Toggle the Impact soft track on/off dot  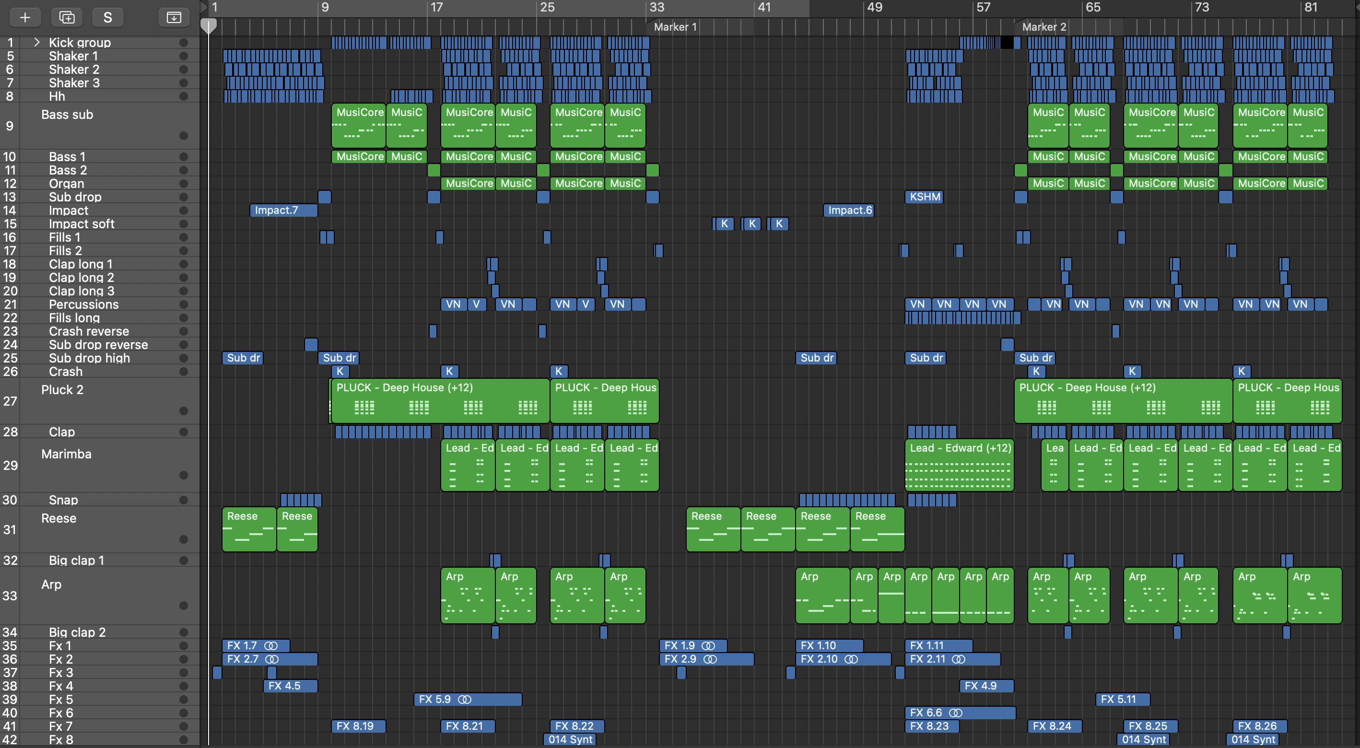tap(184, 224)
